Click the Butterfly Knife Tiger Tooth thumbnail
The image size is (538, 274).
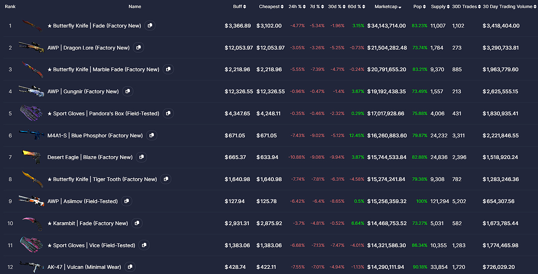(x=32, y=179)
